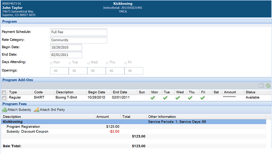Click the Monday green checkmark for SHIRT row
272x154 pixels.
[153, 98]
